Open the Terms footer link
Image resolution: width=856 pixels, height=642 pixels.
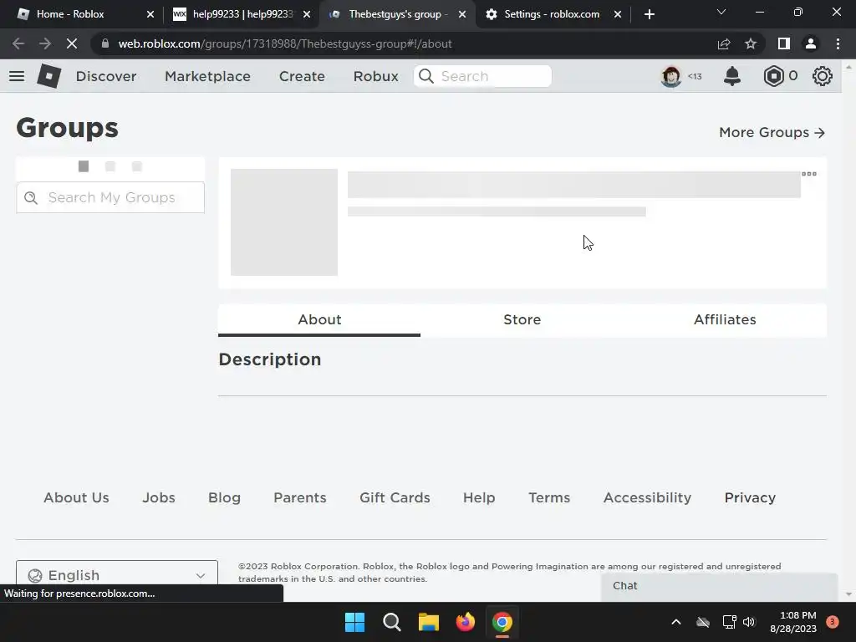[549, 498]
